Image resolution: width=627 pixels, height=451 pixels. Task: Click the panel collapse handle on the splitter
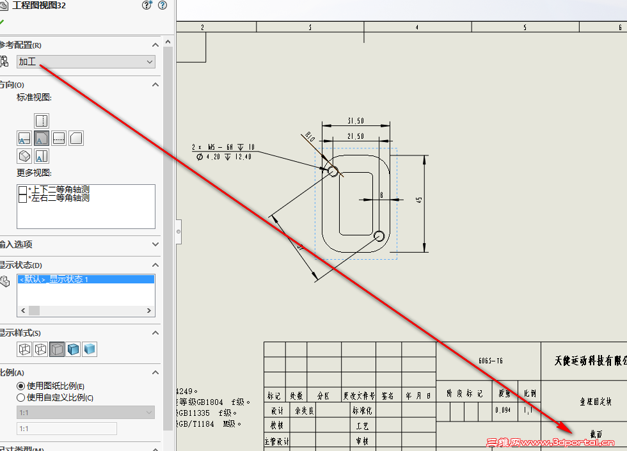[179, 232]
